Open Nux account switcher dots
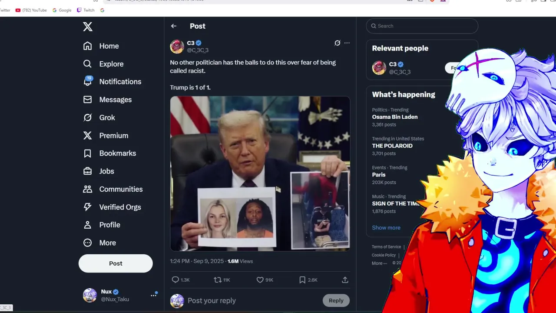Screen dimensions: 556x313 pos(153,295)
